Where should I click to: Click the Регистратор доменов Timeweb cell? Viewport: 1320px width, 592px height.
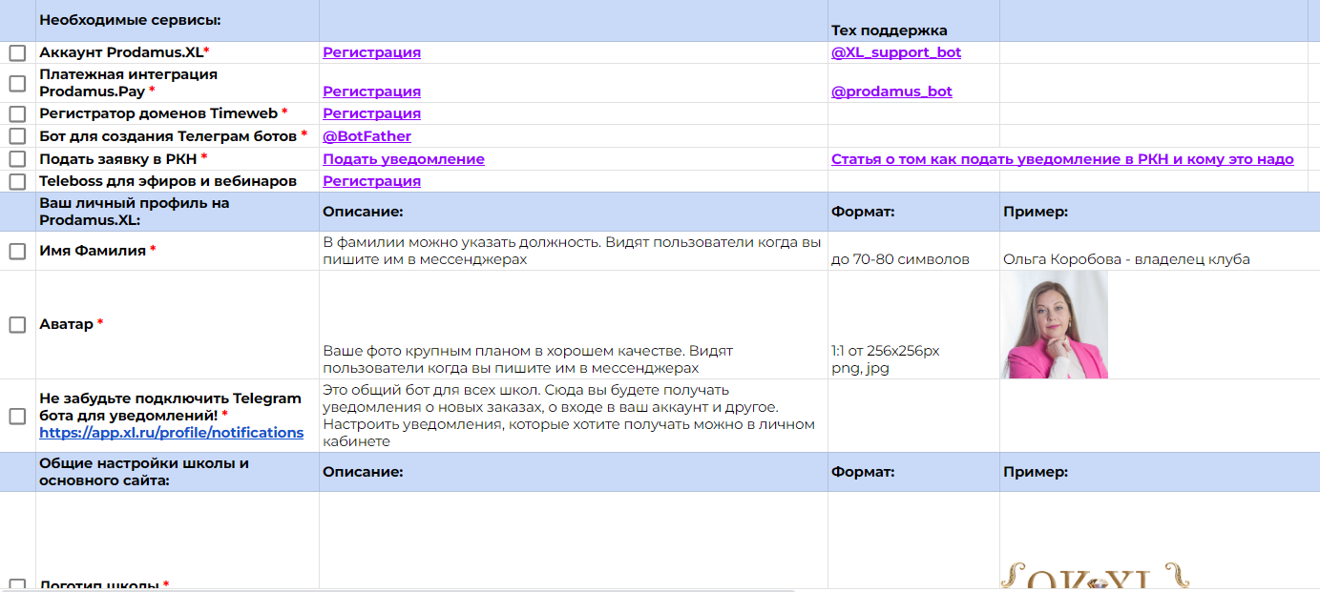(x=178, y=113)
